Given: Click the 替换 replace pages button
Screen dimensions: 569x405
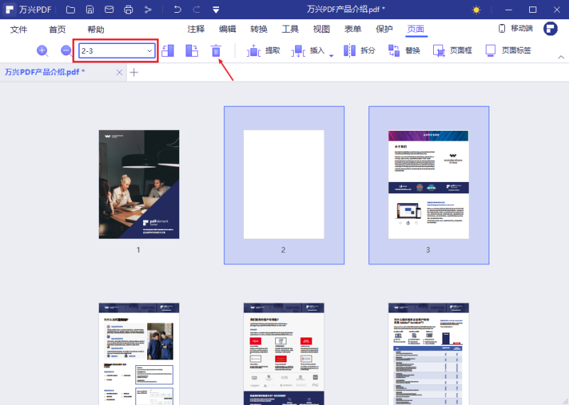Looking at the screenshot, I should [x=404, y=50].
